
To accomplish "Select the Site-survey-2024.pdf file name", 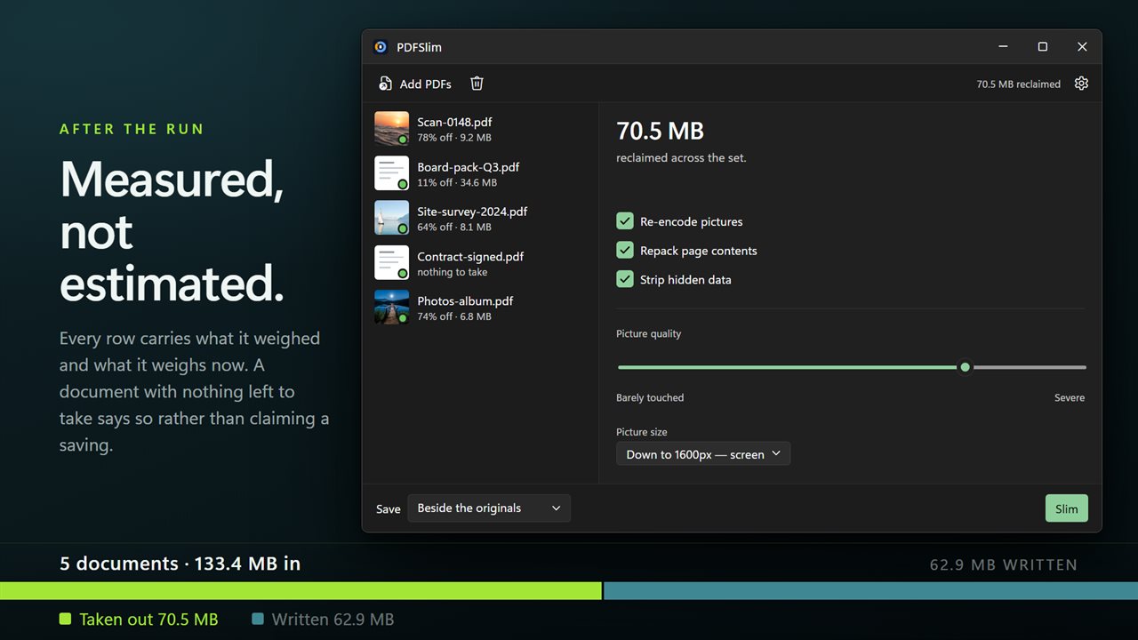I will 472,212.
